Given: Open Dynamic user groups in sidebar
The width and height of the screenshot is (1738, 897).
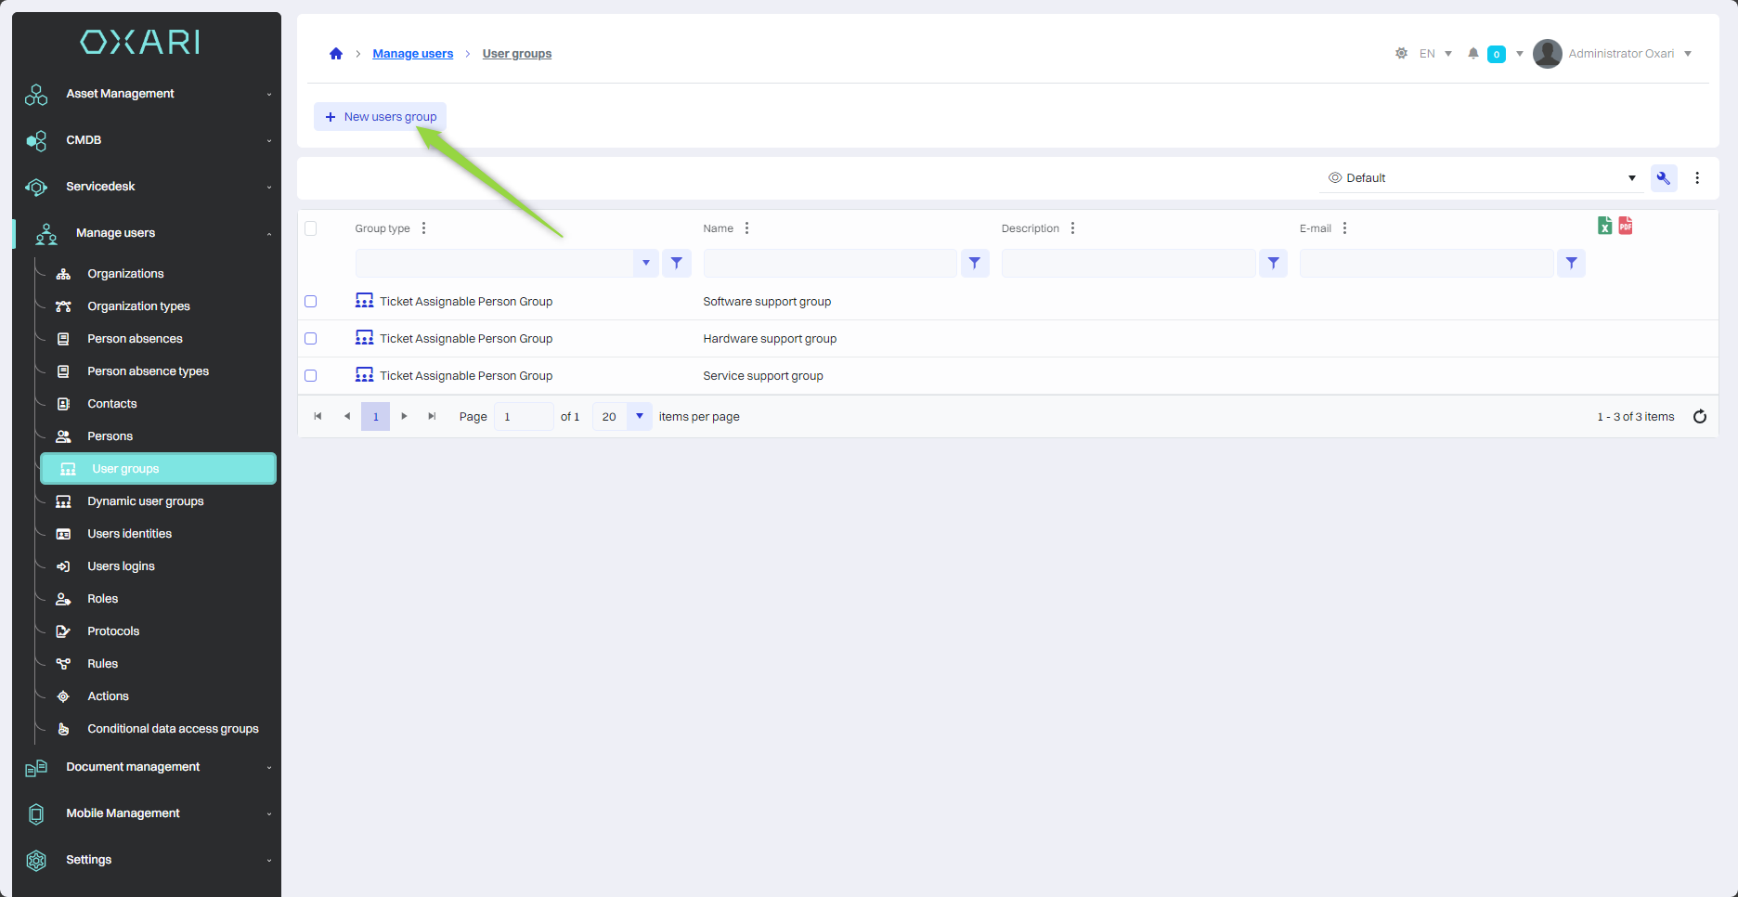Looking at the screenshot, I should tap(146, 501).
